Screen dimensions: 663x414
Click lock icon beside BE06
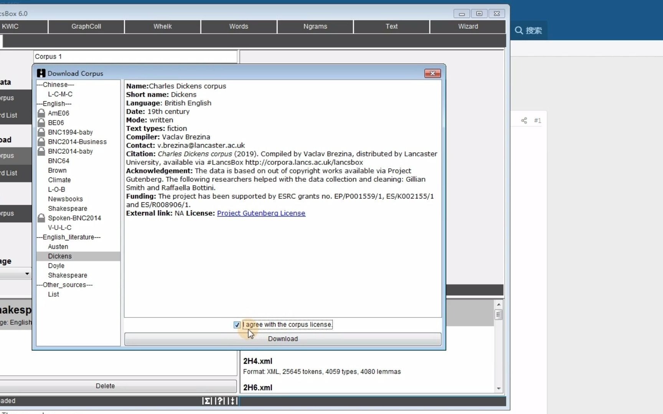pyautogui.click(x=41, y=123)
